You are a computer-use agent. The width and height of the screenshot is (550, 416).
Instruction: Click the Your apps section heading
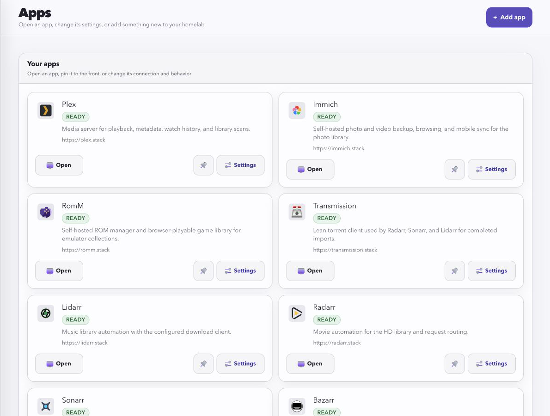coord(43,64)
